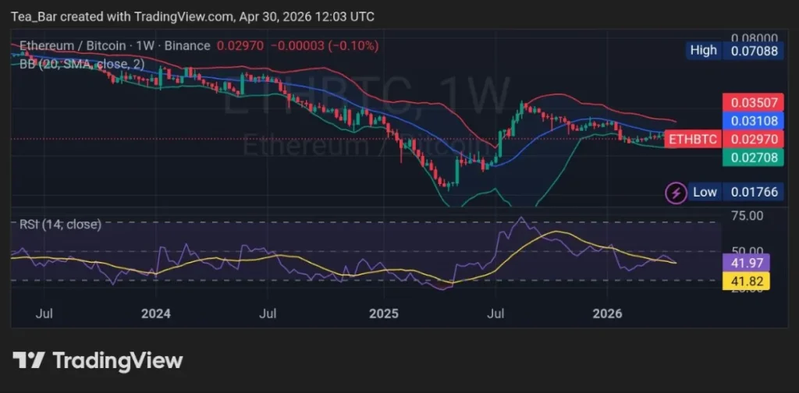Click the green 0.02708 lower band tag

coord(747,158)
